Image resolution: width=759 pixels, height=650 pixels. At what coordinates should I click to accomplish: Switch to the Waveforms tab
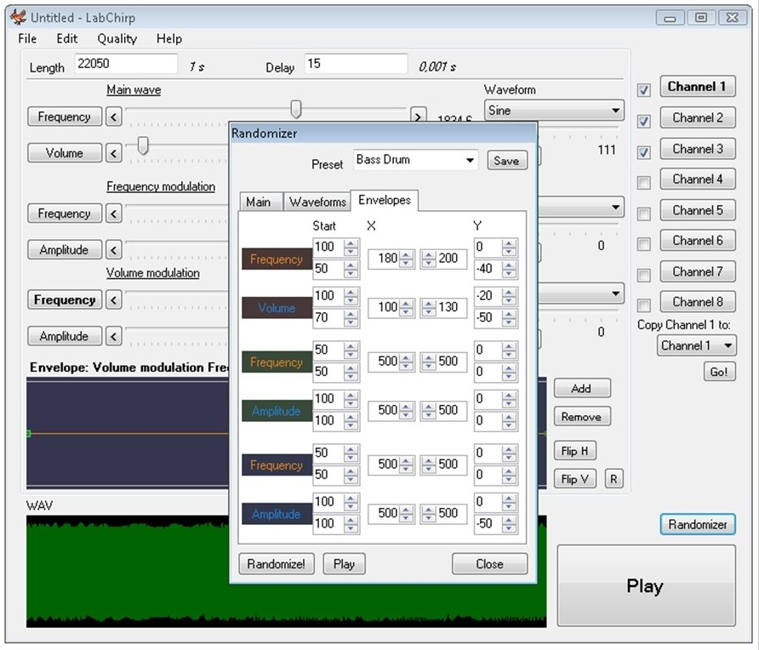pyautogui.click(x=317, y=202)
